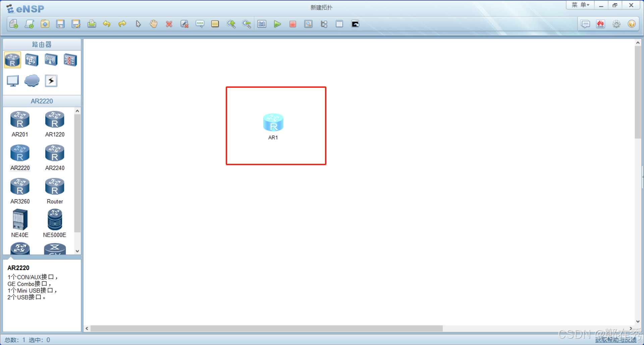644x345 pixels.
Task: Click the Save As toolbar icon
Action: 76,24
